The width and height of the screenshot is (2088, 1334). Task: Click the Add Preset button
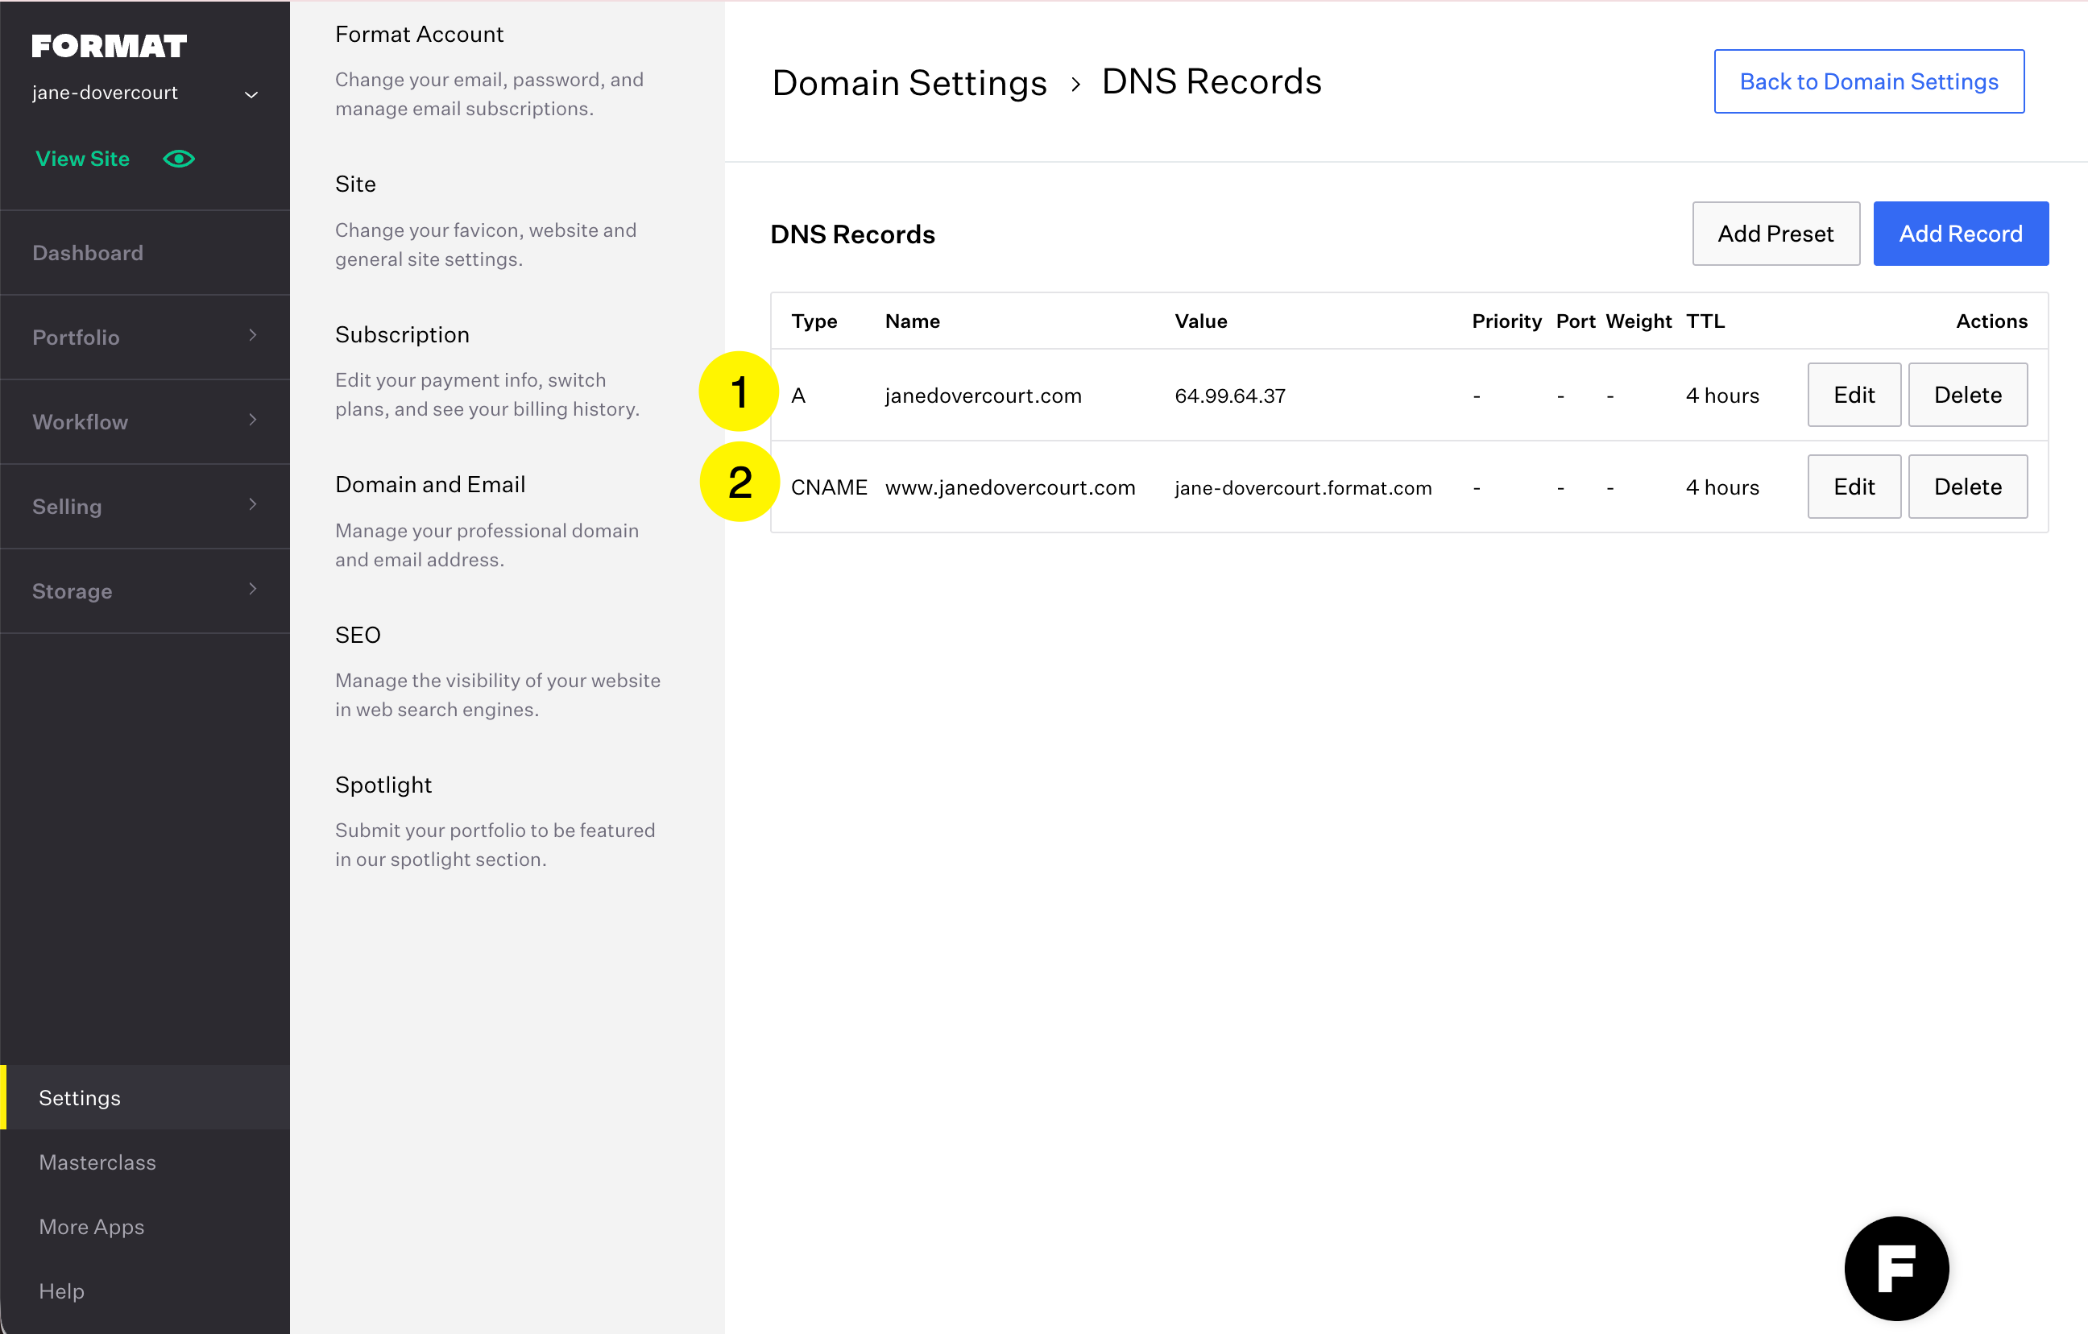click(x=1775, y=234)
